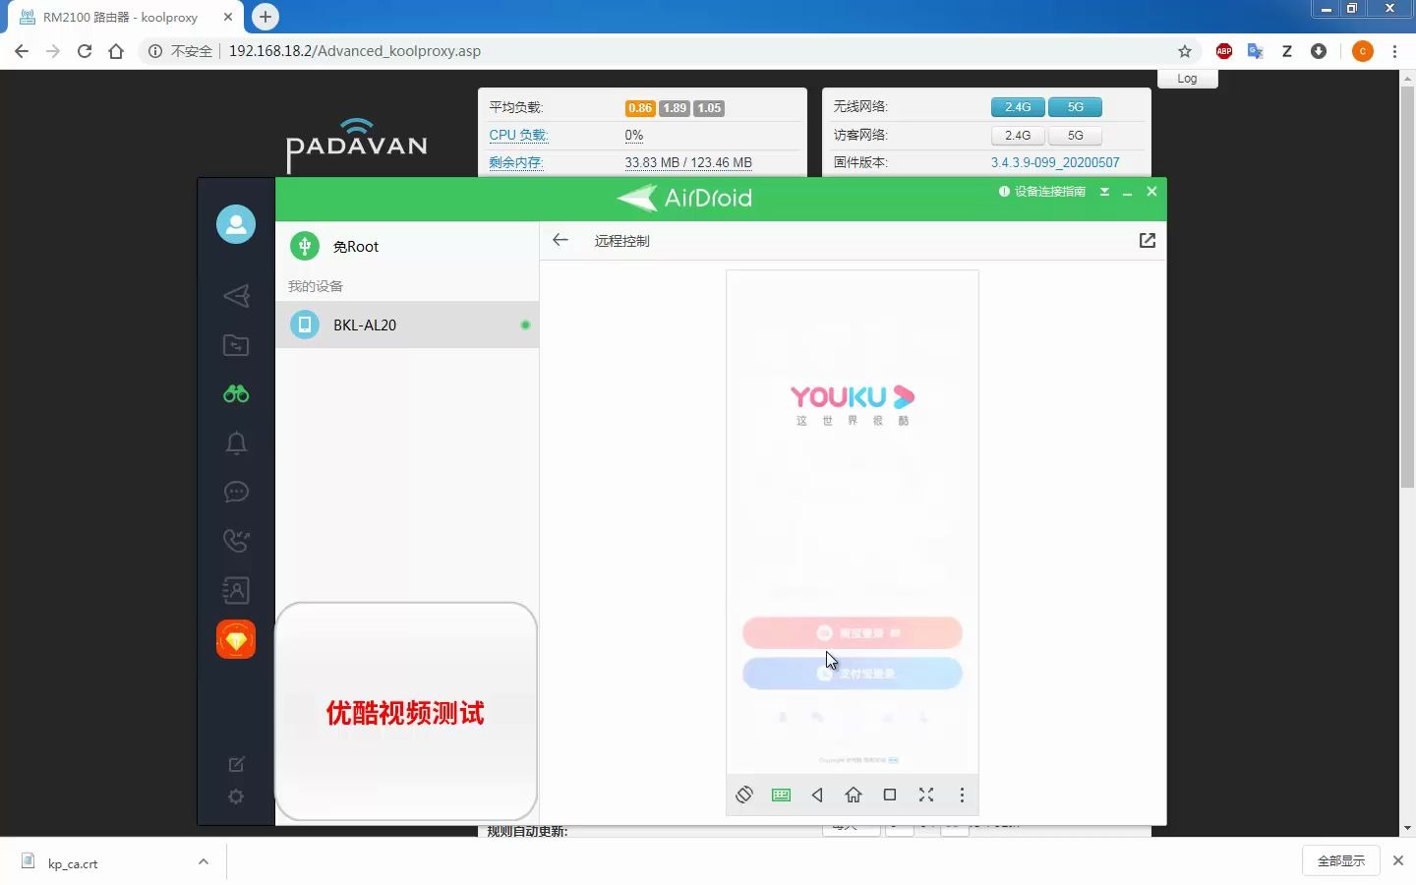Open Chrome three-dot menu

coord(1395,51)
